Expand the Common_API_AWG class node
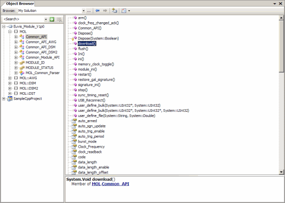 tap(16, 42)
